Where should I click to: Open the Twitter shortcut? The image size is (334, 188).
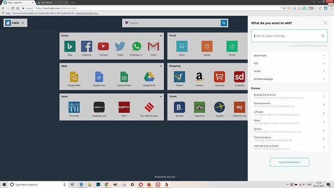[x=120, y=46]
